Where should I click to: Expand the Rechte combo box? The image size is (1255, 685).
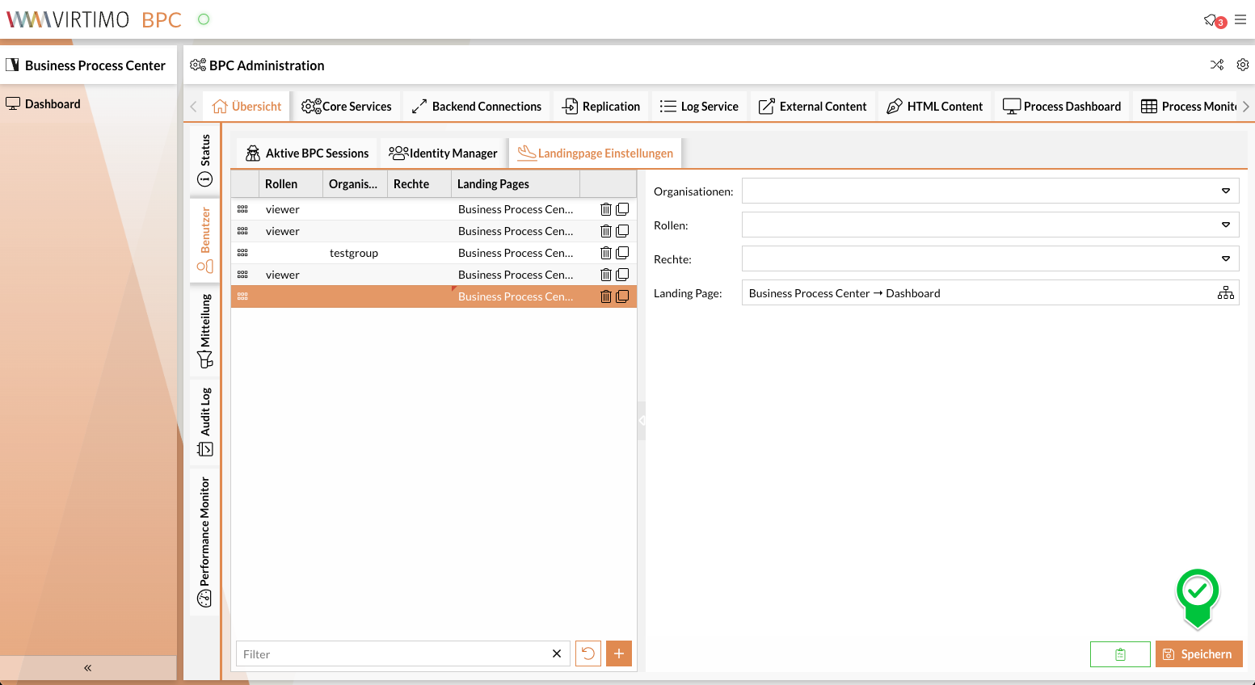point(1225,259)
